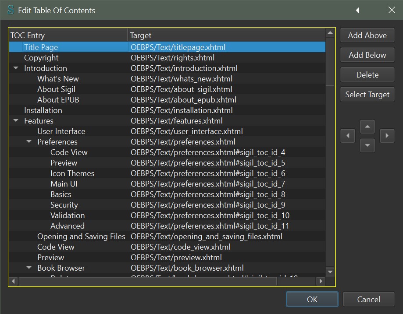Collapse the Introduction tree entry
The height and width of the screenshot is (314, 403).
pos(16,68)
